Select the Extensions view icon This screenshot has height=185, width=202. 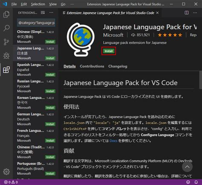(6, 70)
